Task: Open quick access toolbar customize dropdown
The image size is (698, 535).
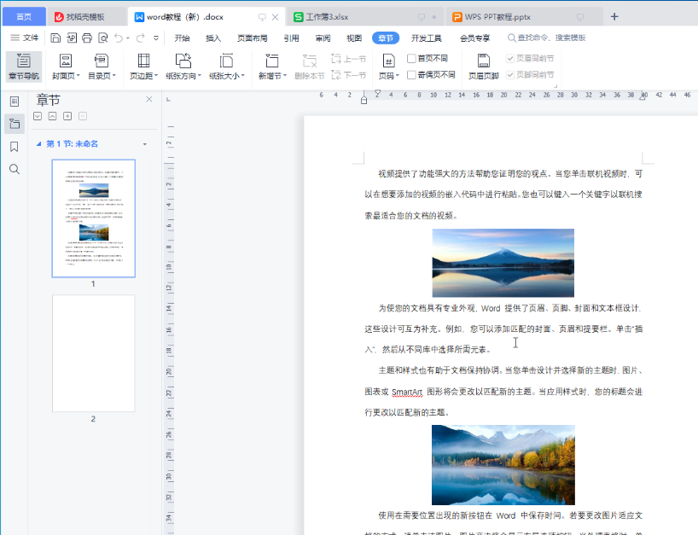Action: tap(156, 38)
